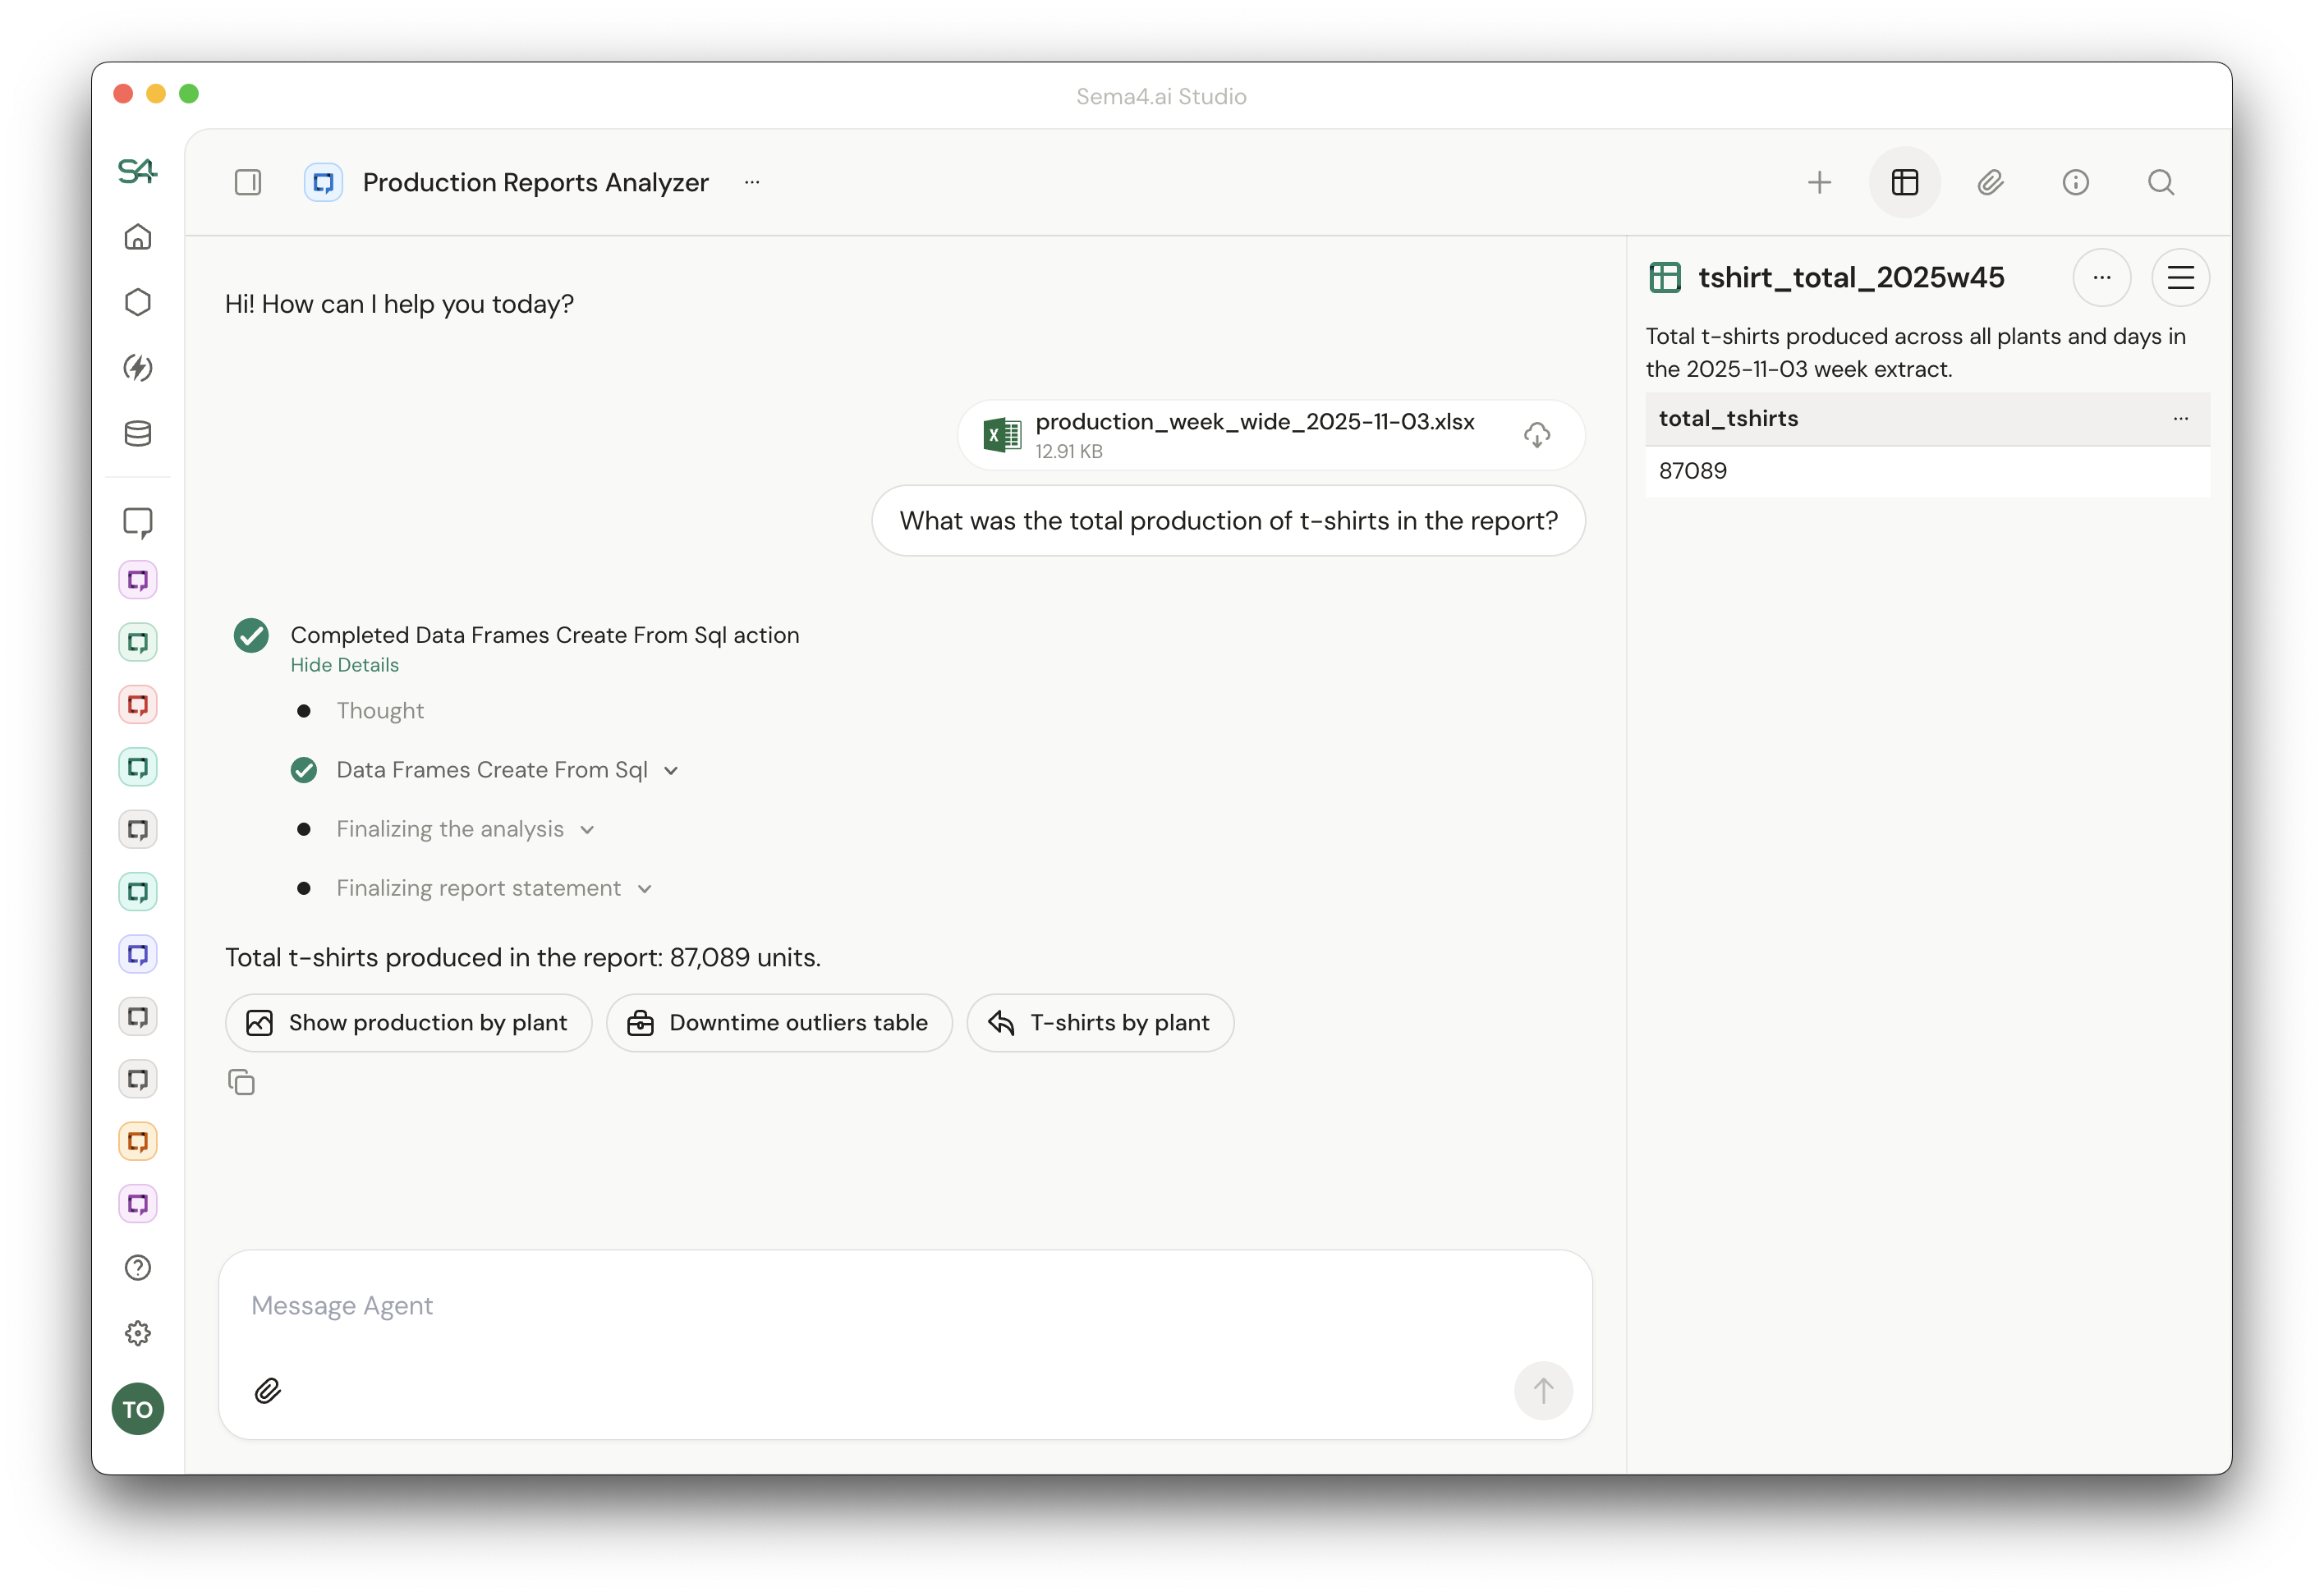The height and width of the screenshot is (1596, 2324).
Task: Click Hide Details link
Action: click(x=344, y=665)
